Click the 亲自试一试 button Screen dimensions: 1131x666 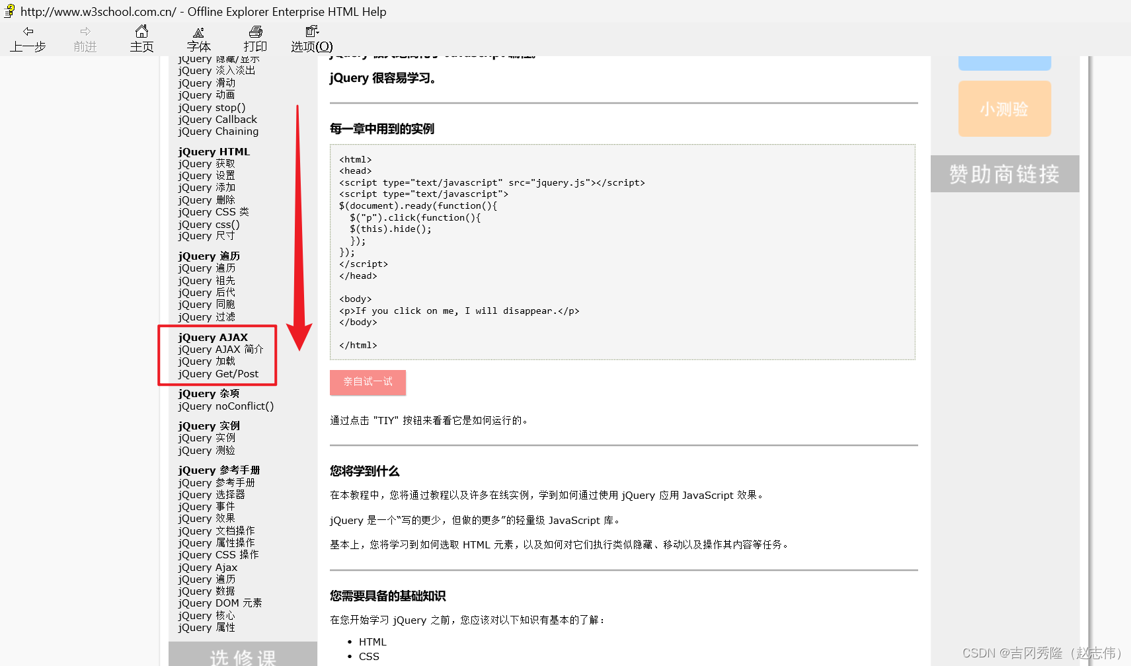click(x=368, y=382)
